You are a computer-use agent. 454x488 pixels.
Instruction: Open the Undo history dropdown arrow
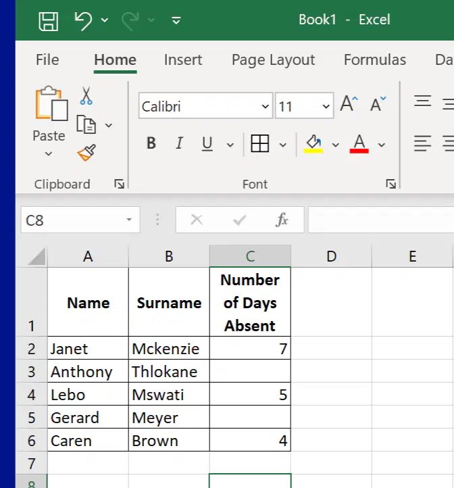point(105,20)
